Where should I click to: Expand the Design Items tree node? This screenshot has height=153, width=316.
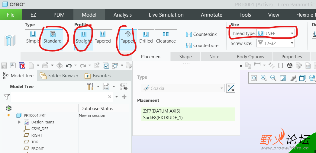tap(19, 122)
